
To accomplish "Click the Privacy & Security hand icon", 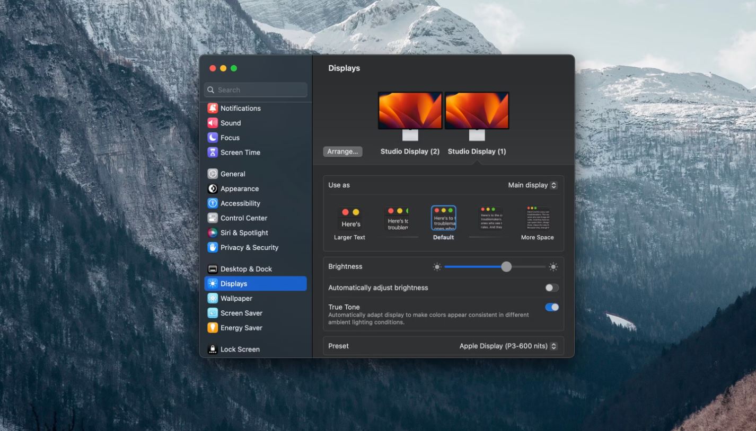I will (x=213, y=247).
